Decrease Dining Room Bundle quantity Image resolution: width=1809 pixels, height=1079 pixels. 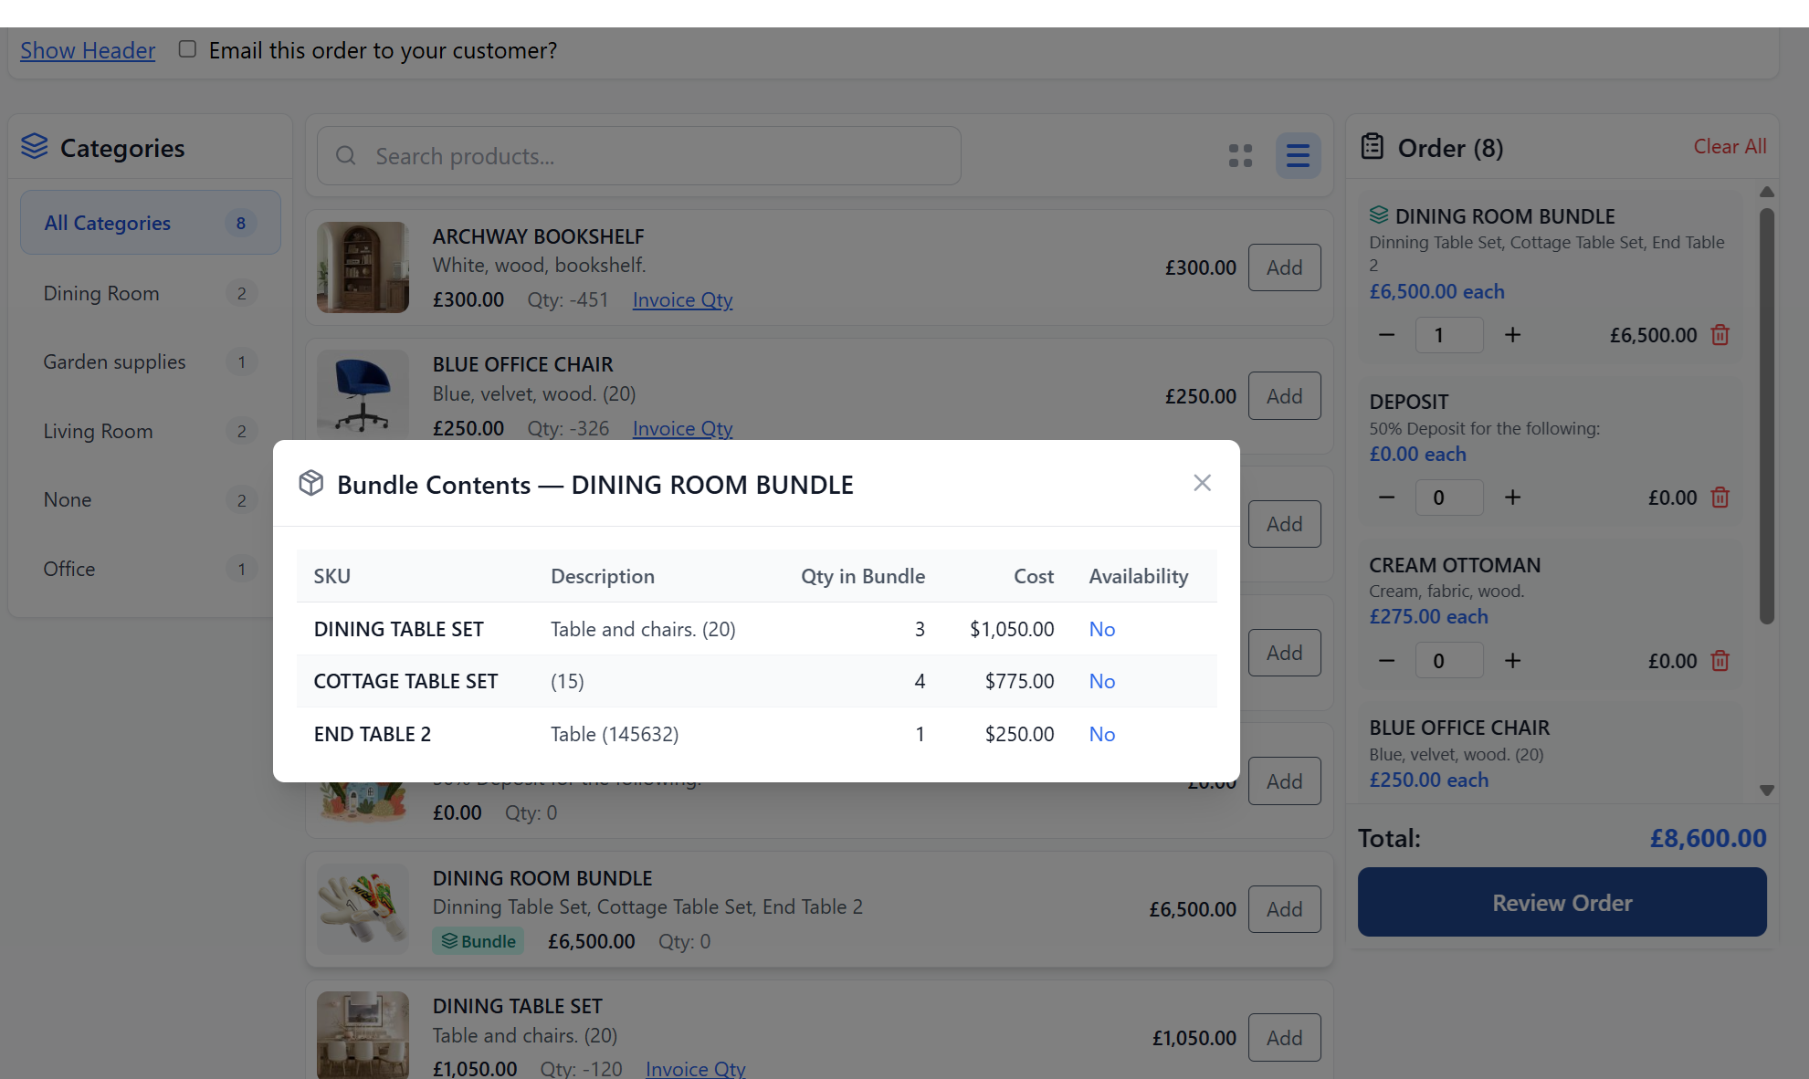click(1386, 335)
